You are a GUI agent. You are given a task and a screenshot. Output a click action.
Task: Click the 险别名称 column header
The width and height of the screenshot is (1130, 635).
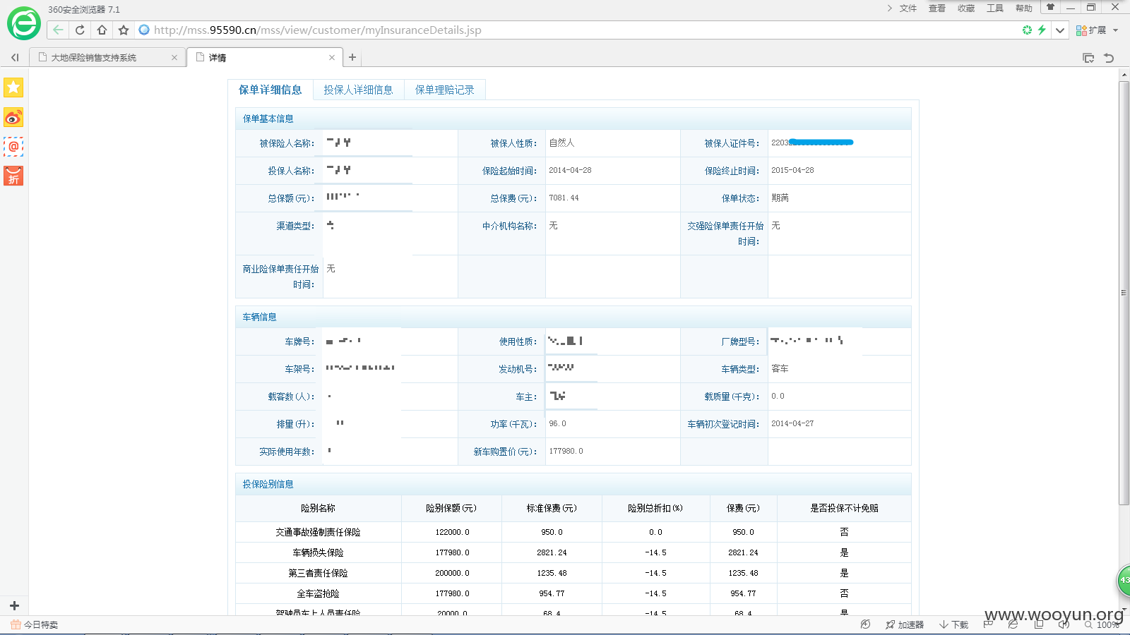pyautogui.click(x=318, y=508)
